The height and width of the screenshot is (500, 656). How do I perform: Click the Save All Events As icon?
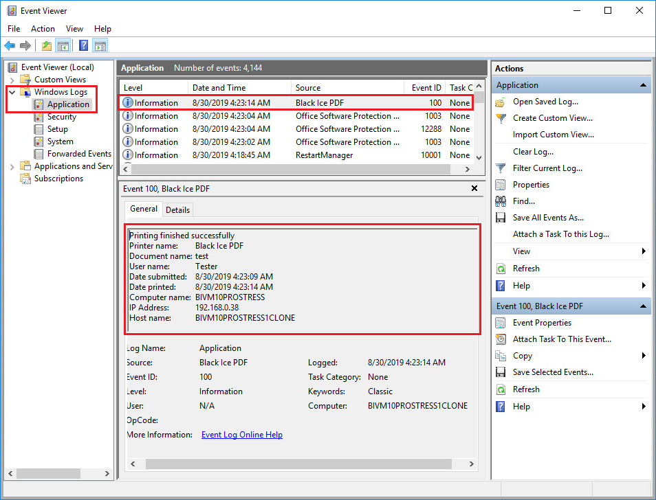501,218
